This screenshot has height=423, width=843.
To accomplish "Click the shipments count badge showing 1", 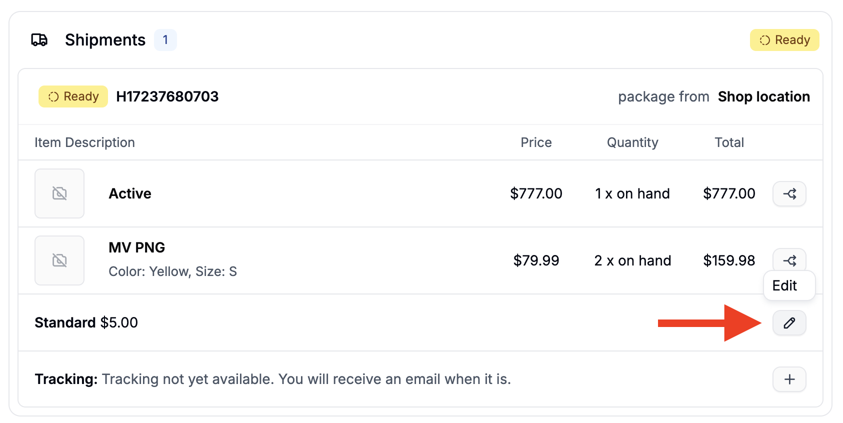I will (x=165, y=40).
